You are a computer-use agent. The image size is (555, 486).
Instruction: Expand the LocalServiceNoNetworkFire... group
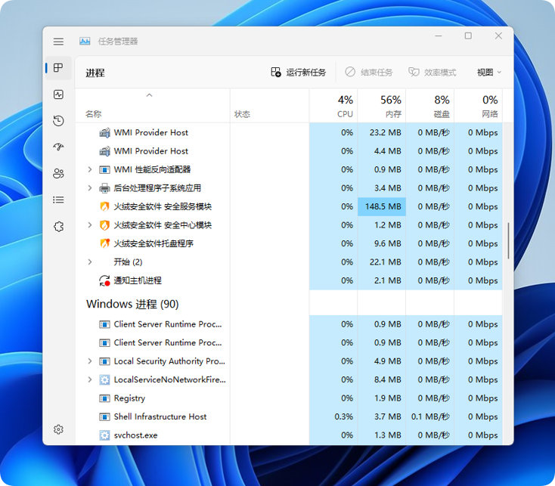point(90,379)
